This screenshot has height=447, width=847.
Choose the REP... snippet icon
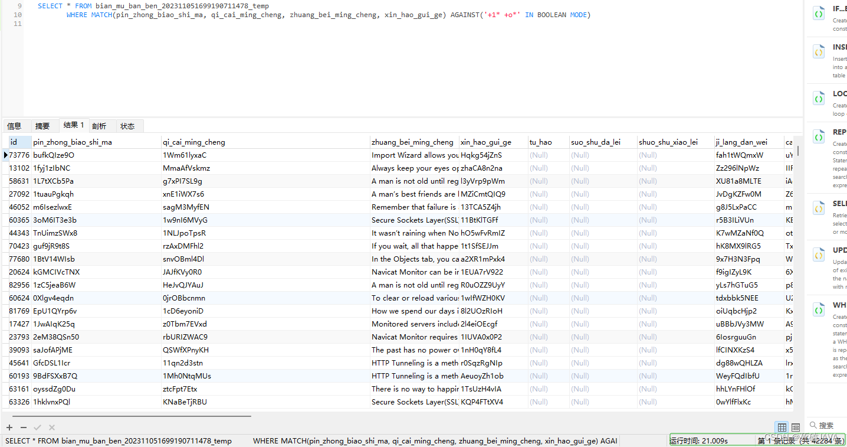tap(819, 137)
